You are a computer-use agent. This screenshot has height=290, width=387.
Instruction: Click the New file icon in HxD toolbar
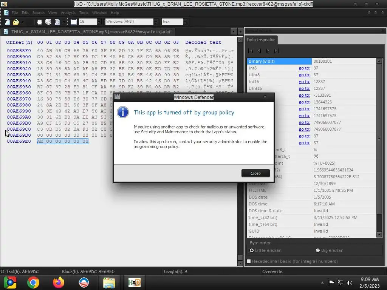[x=8, y=22]
